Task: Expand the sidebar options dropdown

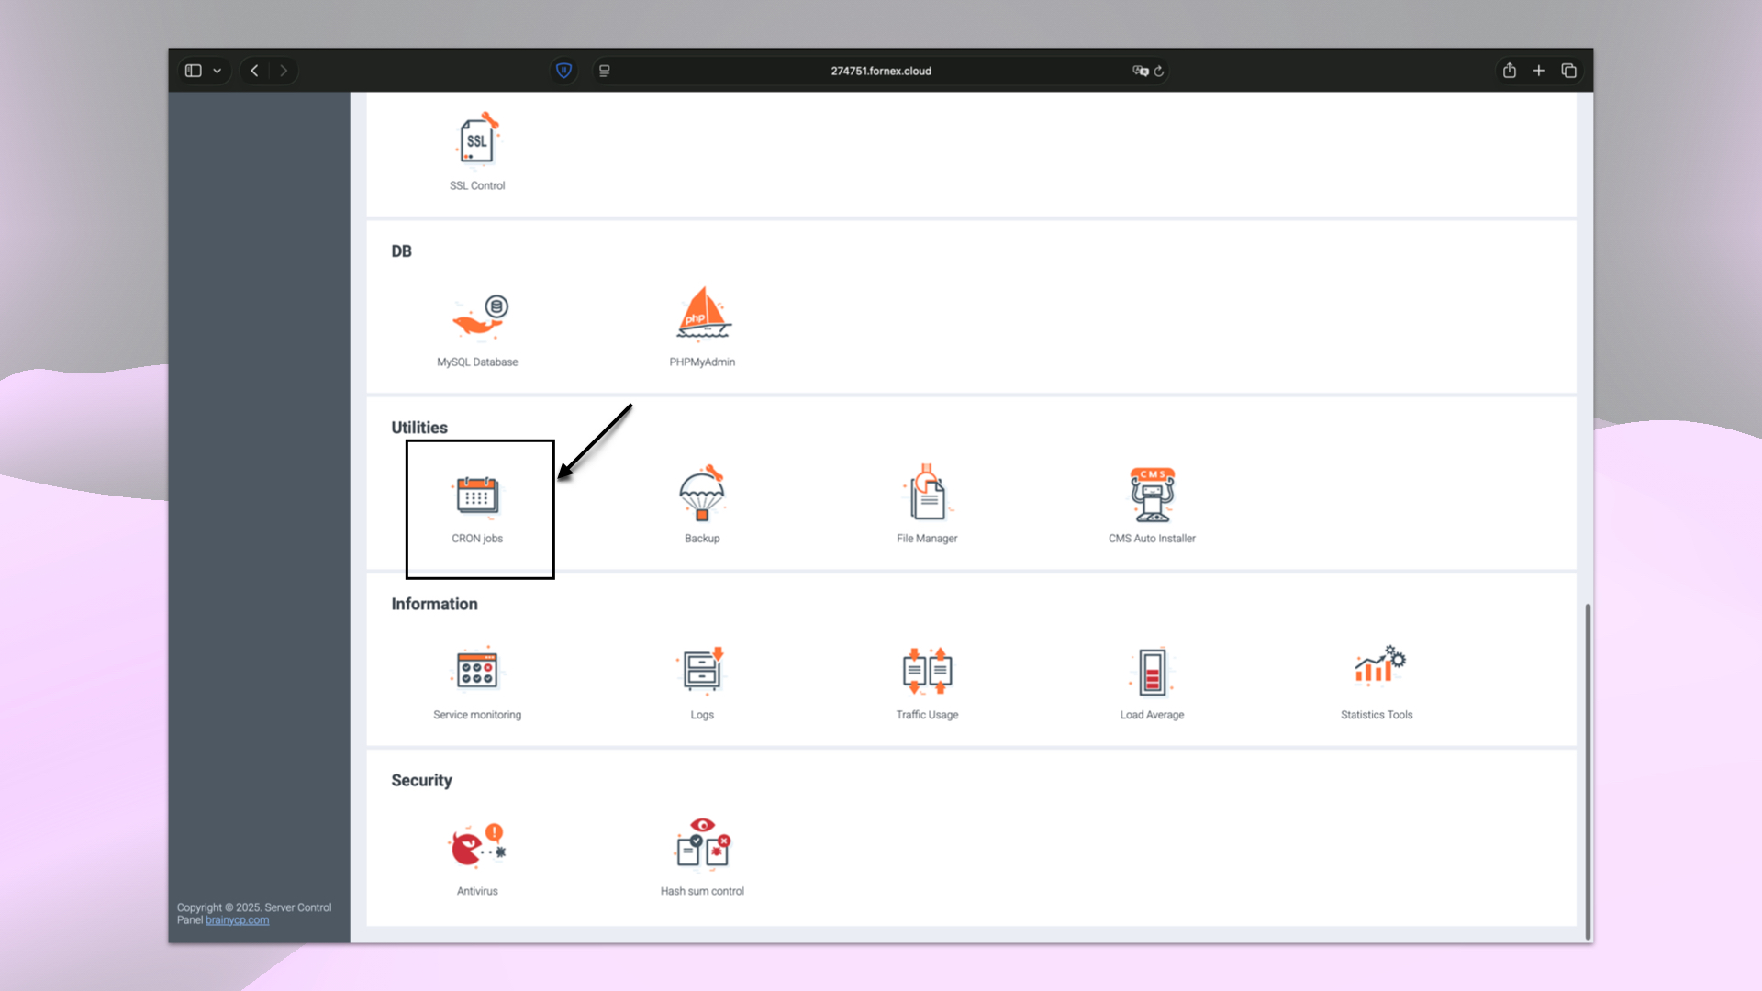Action: pos(217,71)
